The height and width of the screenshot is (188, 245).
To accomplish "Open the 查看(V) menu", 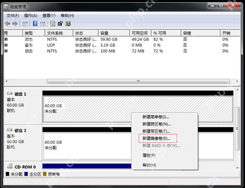I will coord(49,16).
